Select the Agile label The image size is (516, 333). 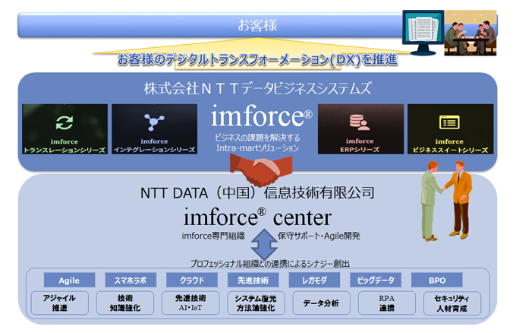click(x=69, y=281)
